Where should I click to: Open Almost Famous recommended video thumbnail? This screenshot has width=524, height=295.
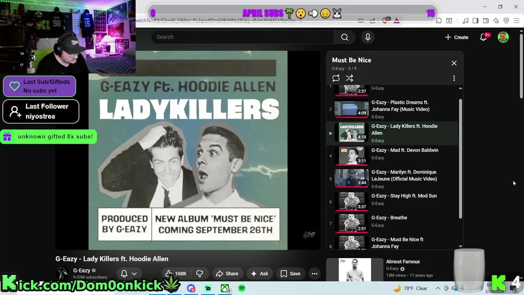[x=355, y=269]
